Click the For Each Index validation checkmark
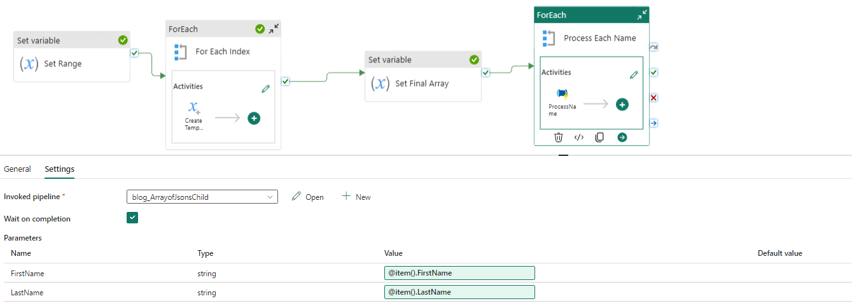852x308 pixels. [260, 29]
